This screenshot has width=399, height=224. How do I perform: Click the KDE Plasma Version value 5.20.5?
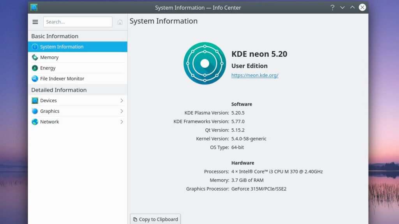(238, 113)
